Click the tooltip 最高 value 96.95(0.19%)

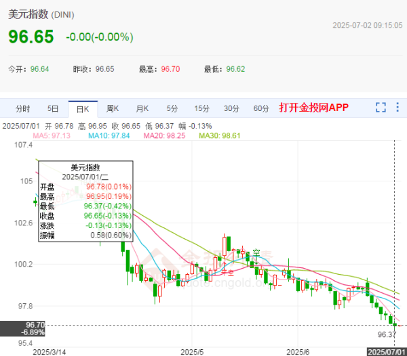[x=109, y=196]
